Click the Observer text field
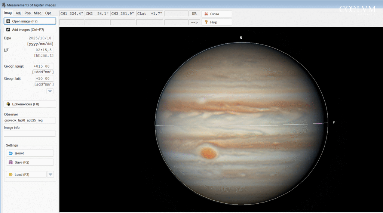The width and height of the screenshot is (383, 213). point(30,120)
